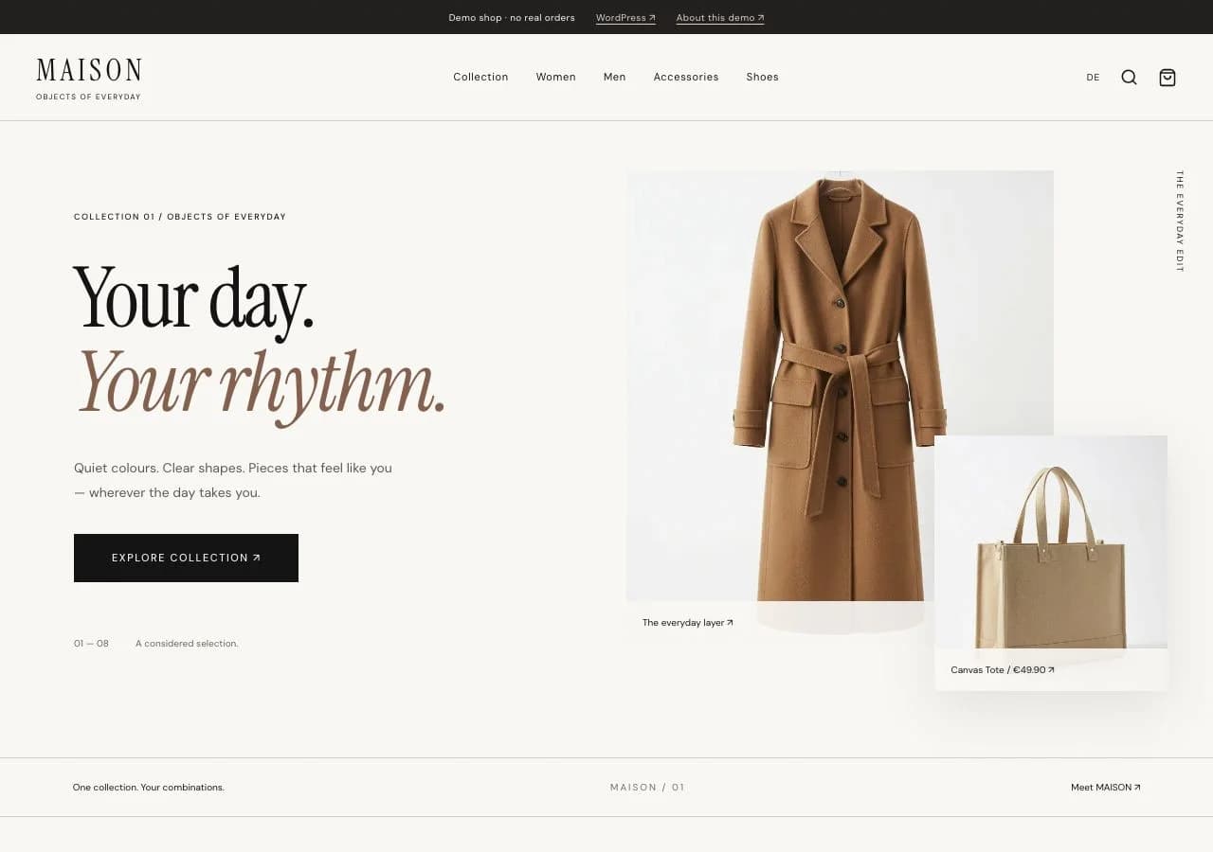
Task: Click the '01 — 08' counter text
Action: [91, 644]
